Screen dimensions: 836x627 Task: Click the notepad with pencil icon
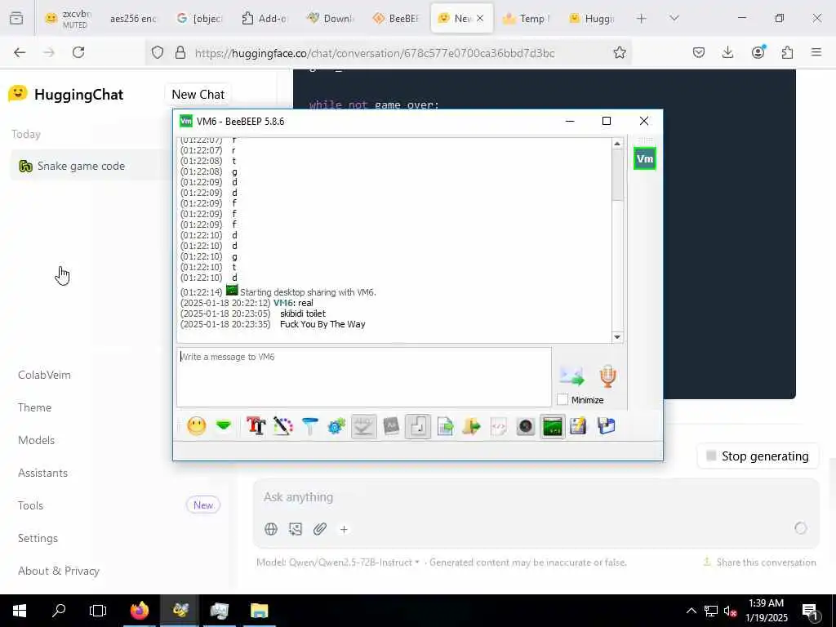[x=578, y=426]
